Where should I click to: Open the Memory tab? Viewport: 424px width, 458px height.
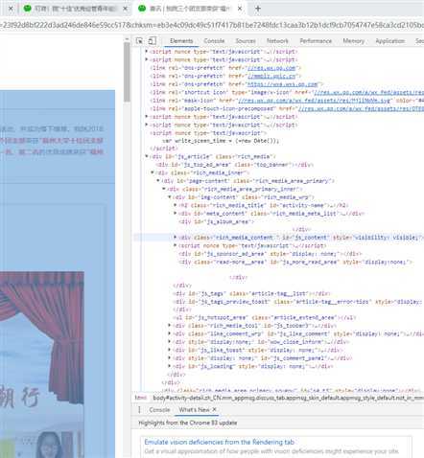[353, 41]
